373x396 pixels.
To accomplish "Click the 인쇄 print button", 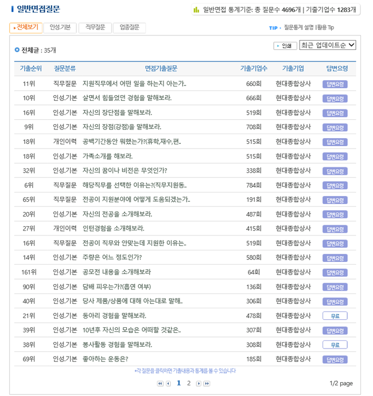I will 285,46.
